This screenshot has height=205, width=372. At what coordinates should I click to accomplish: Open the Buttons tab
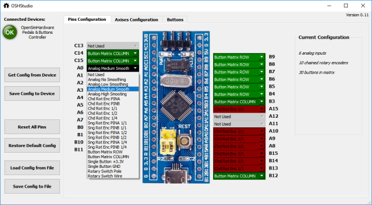(175, 20)
